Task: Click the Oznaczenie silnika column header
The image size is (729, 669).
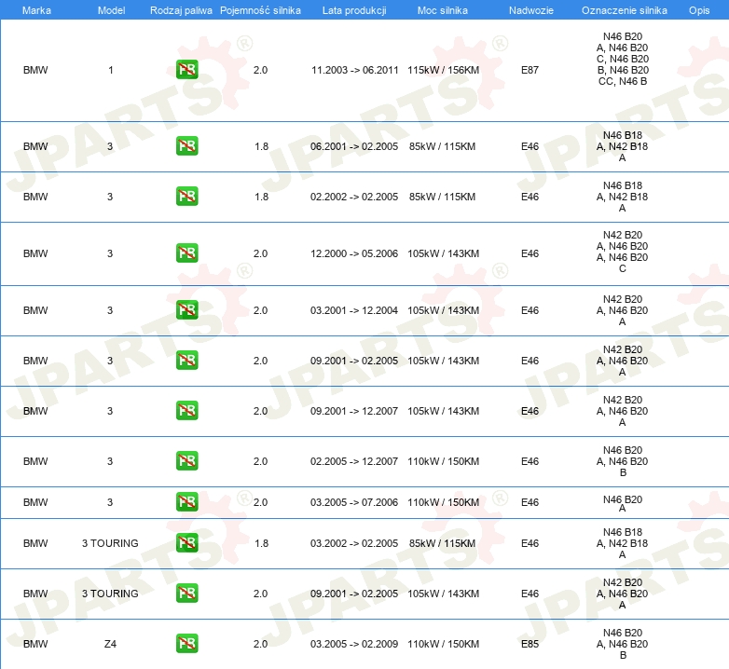Action: tap(624, 10)
